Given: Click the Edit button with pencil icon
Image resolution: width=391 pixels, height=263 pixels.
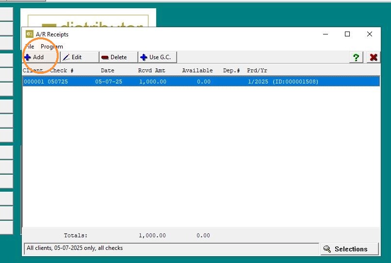Looking at the screenshot, I should pos(80,57).
